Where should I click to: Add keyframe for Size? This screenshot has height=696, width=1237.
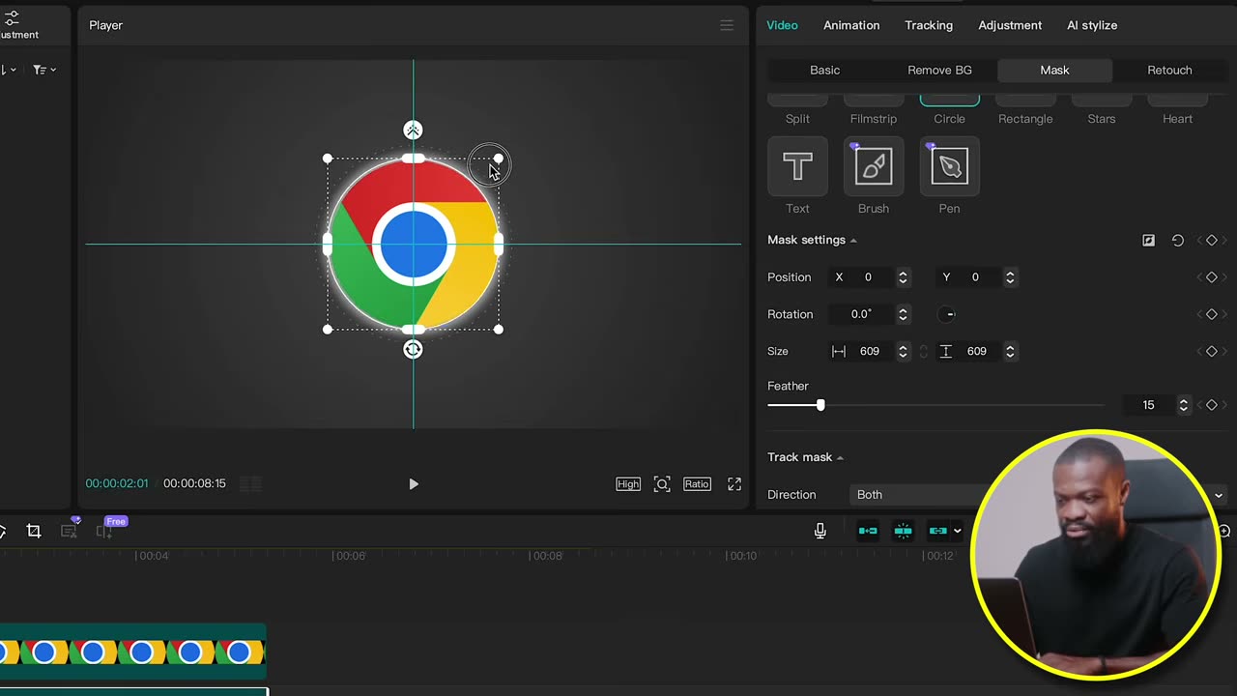click(x=1211, y=352)
